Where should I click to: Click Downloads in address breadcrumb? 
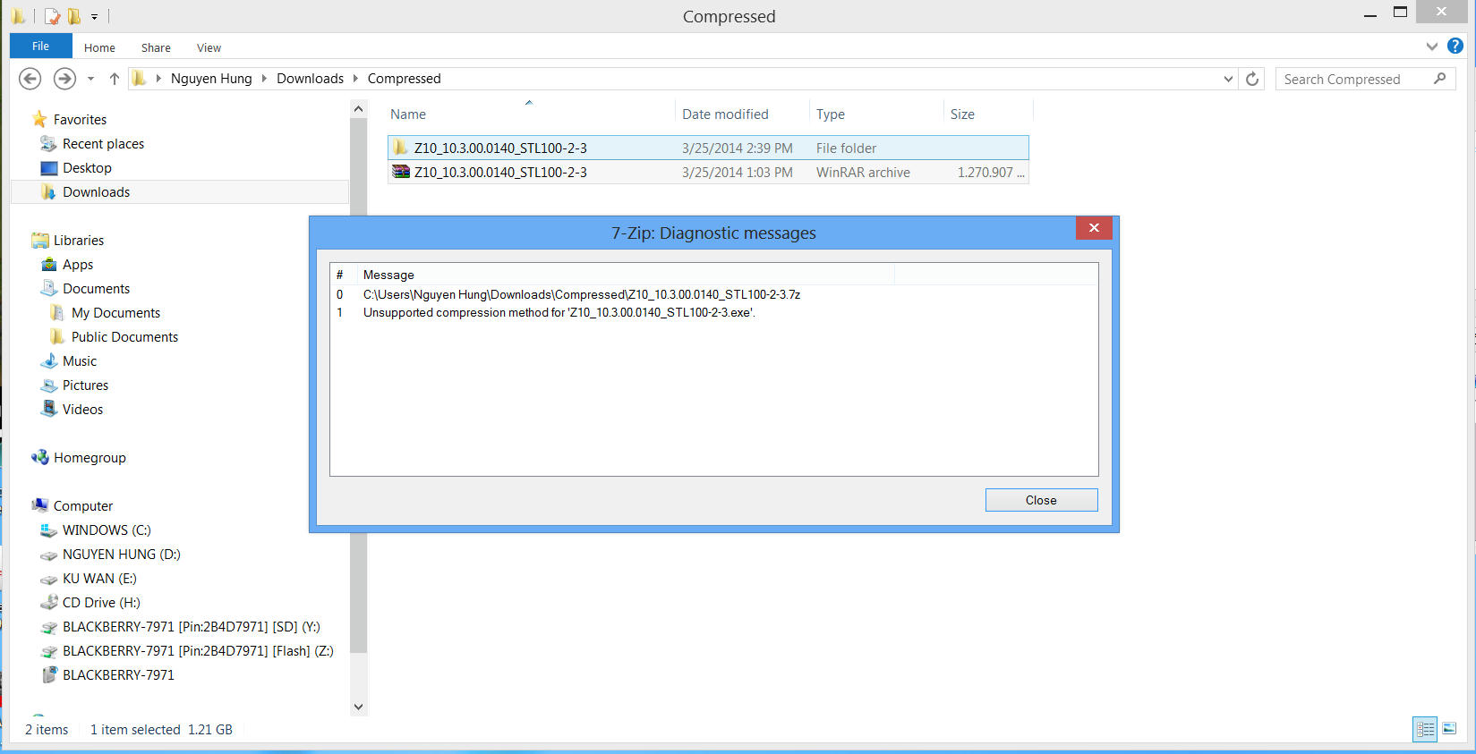pyautogui.click(x=310, y=79)
